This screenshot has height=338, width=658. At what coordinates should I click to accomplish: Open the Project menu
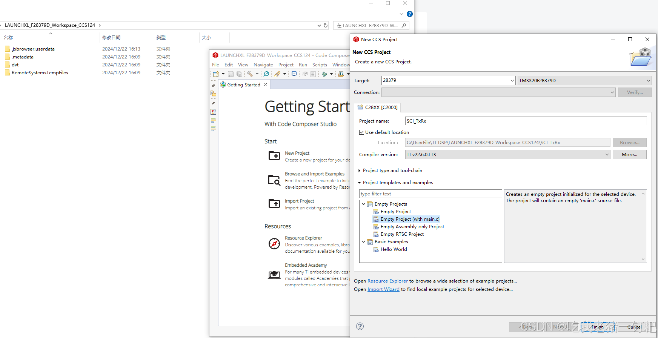(x=286, y=65)
